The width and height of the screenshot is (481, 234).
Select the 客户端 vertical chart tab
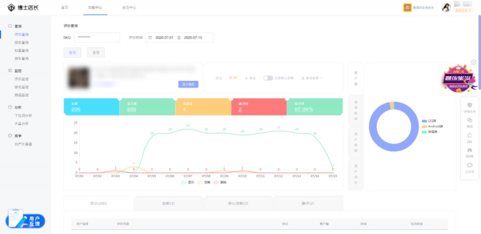[x=356, y=78]
